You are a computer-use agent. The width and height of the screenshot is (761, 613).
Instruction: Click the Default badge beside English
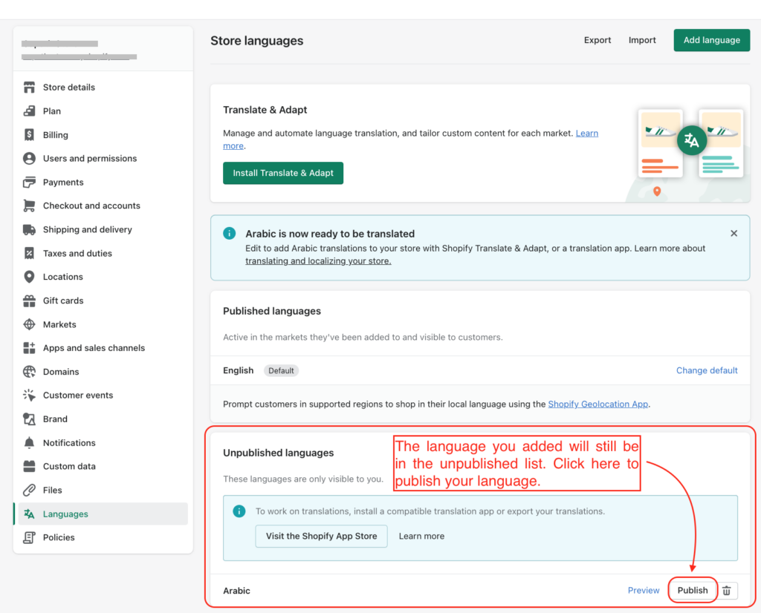(281, 371)
